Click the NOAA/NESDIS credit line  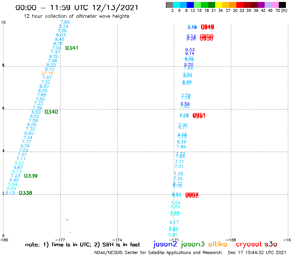(x=158, y=253)
